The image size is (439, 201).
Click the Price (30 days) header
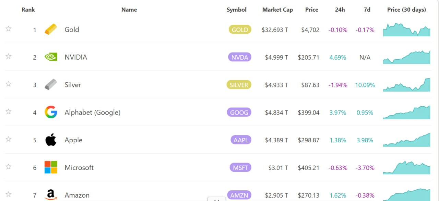406,10
